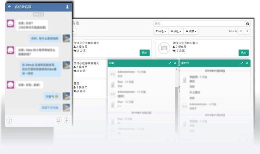Open the 分组 group-by dropdown
The height and width of the screenshot is (154, 260).
[x=176, y=31]
